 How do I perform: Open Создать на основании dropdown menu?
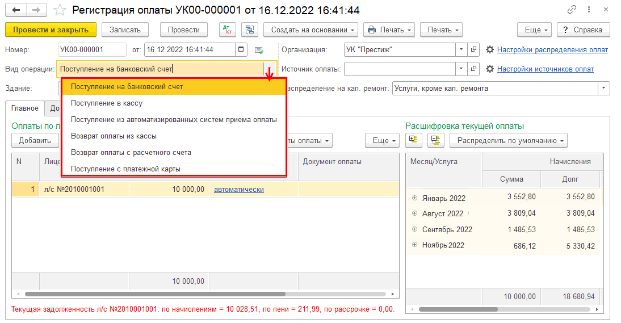(314, 30)
